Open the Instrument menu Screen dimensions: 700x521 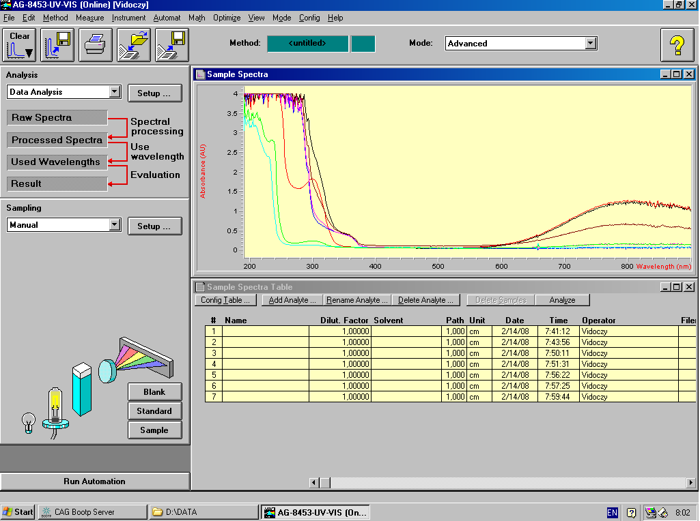pyautogui.click(x=128, y=18)
